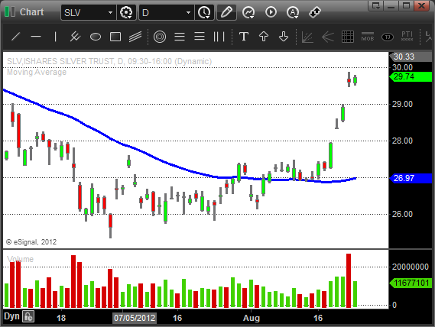The width and height of the screenshot is (435, 327).
Task: Select the Gann grid box tool
Action: click(x=348, y=37)
